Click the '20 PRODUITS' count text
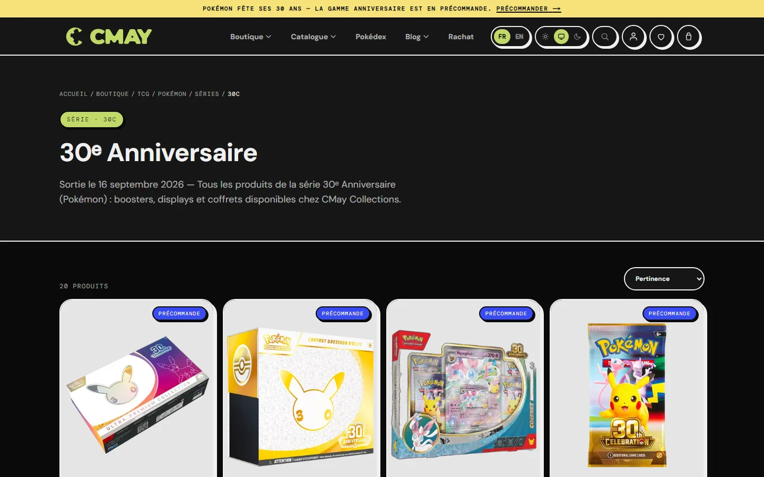 click(84, 286)
